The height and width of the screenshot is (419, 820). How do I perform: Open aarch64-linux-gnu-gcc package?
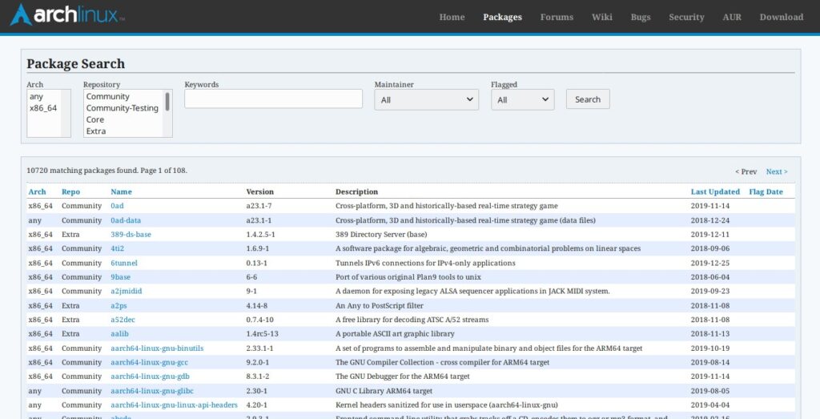pyautogui.click(x=149, y=362)
